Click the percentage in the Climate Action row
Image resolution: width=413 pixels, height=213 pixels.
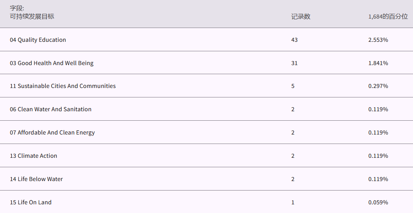coord(378,156)
